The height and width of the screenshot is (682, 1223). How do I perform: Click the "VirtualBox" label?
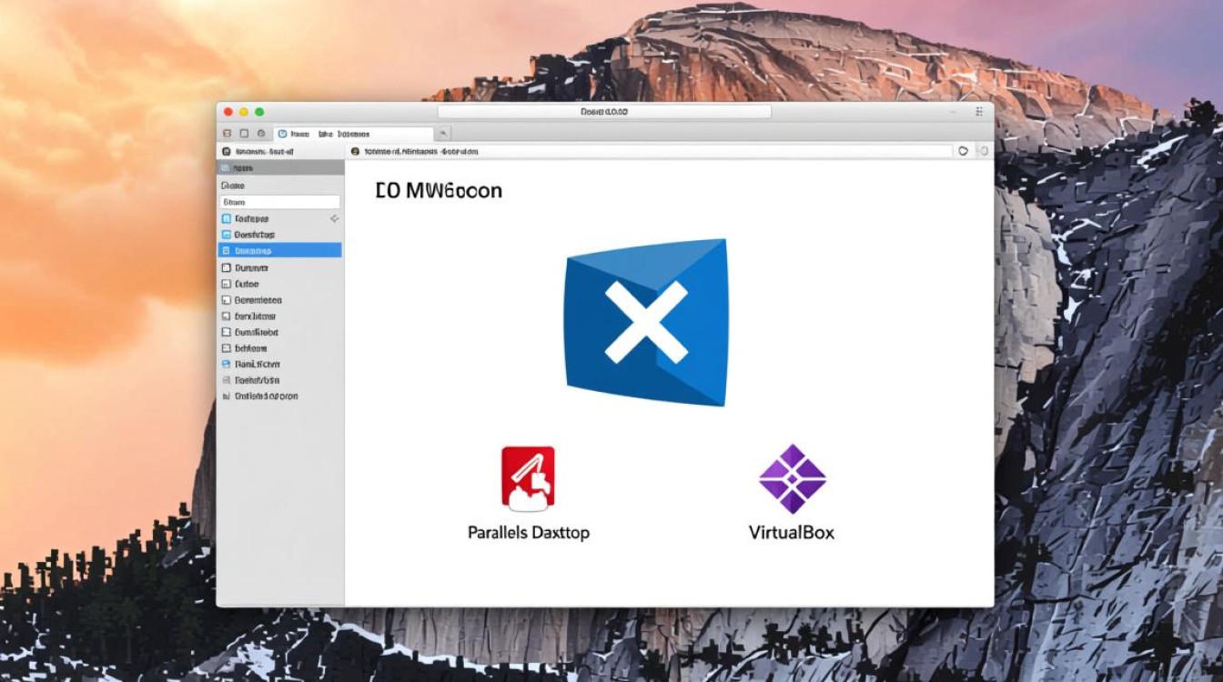792,533
